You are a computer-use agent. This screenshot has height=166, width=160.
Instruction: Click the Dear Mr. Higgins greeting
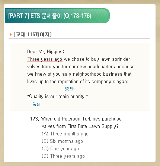pos(45,52)
